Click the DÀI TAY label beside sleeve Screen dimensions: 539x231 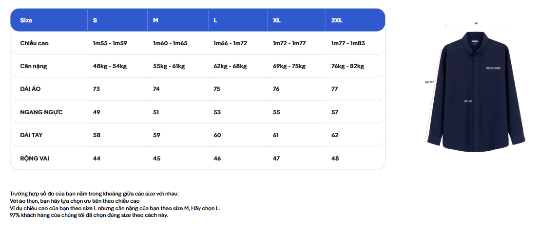point(429,82)
